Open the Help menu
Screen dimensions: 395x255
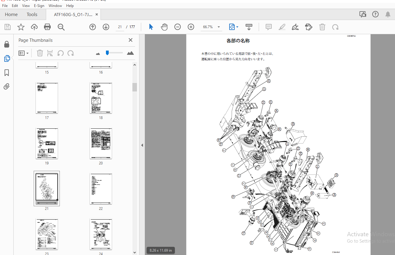(x=70, y=6)
